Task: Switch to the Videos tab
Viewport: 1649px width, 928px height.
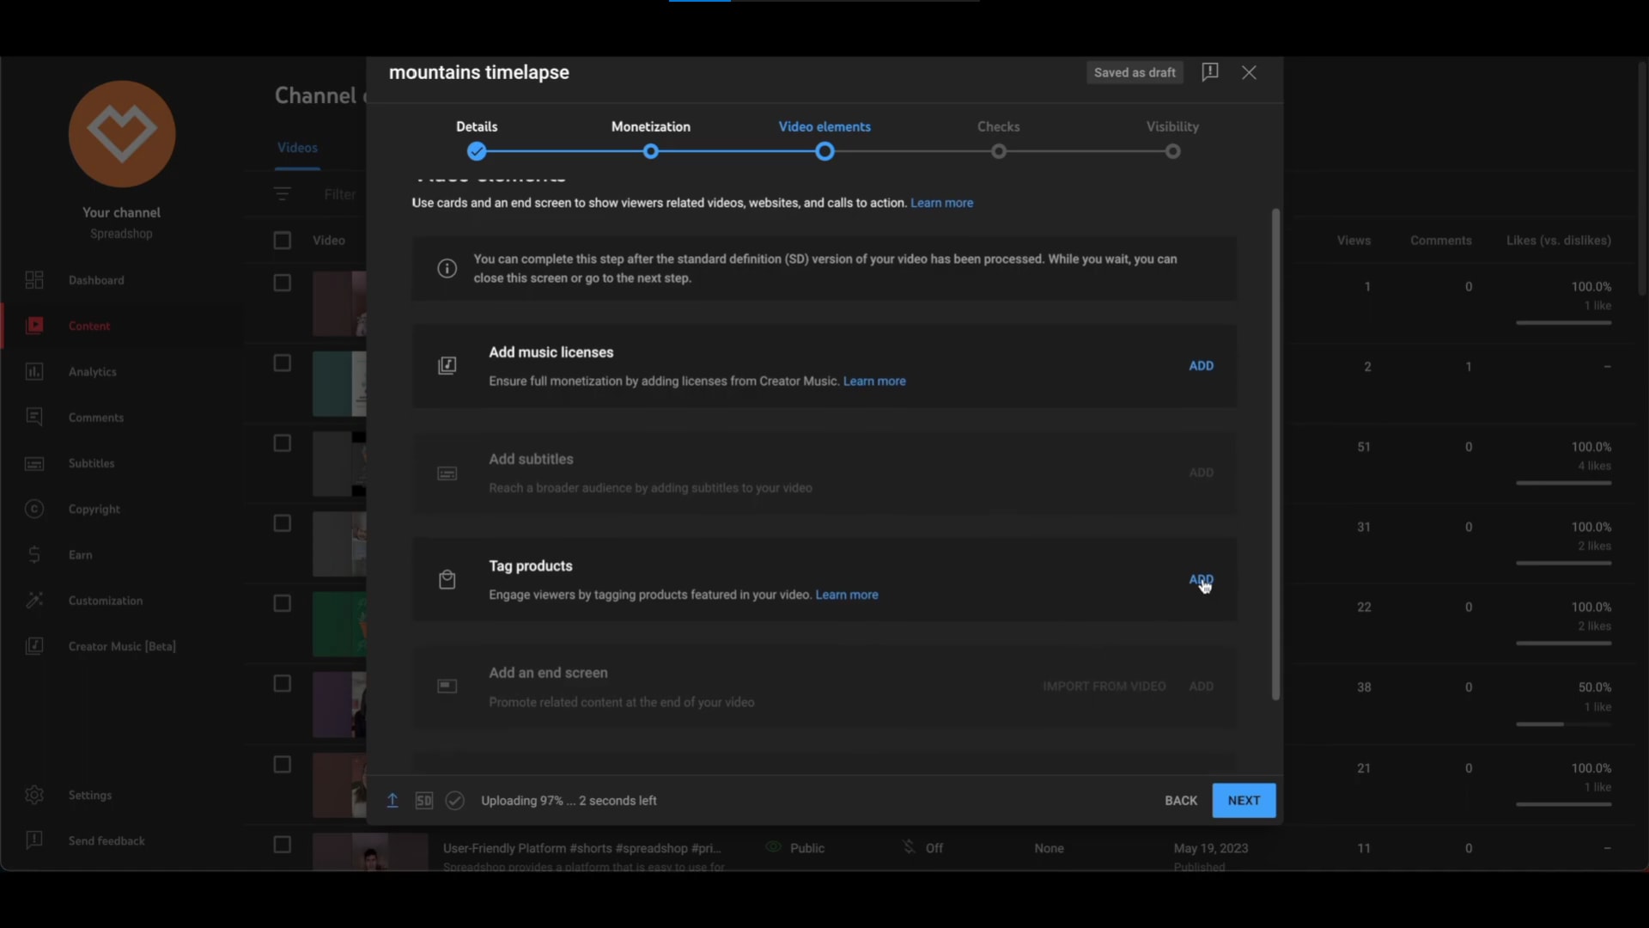Action: [x=297, y=148]
